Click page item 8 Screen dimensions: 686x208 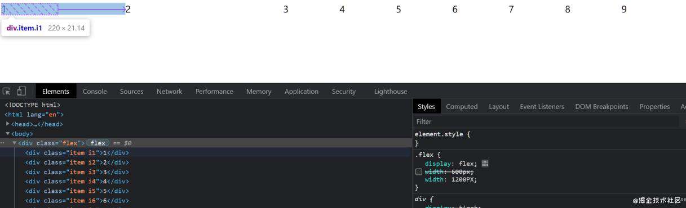pyautogui.click(x=568, y=9)
